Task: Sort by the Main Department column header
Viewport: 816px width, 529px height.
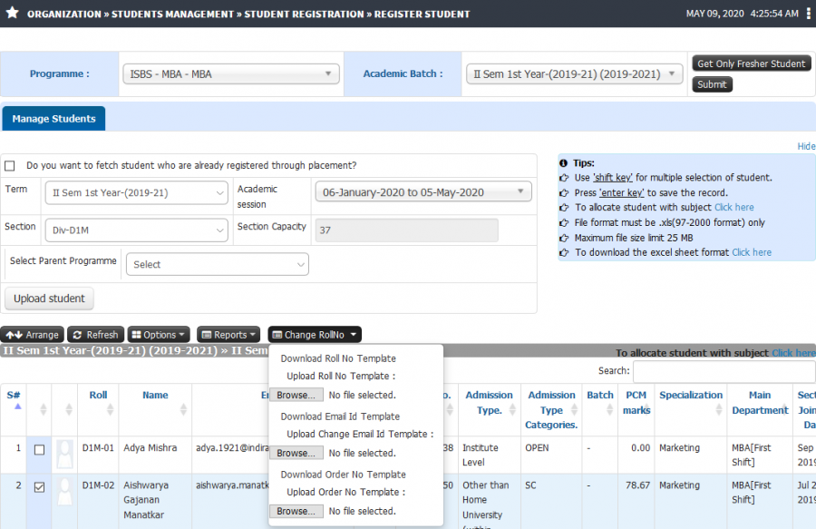Action: click(760, 403)
